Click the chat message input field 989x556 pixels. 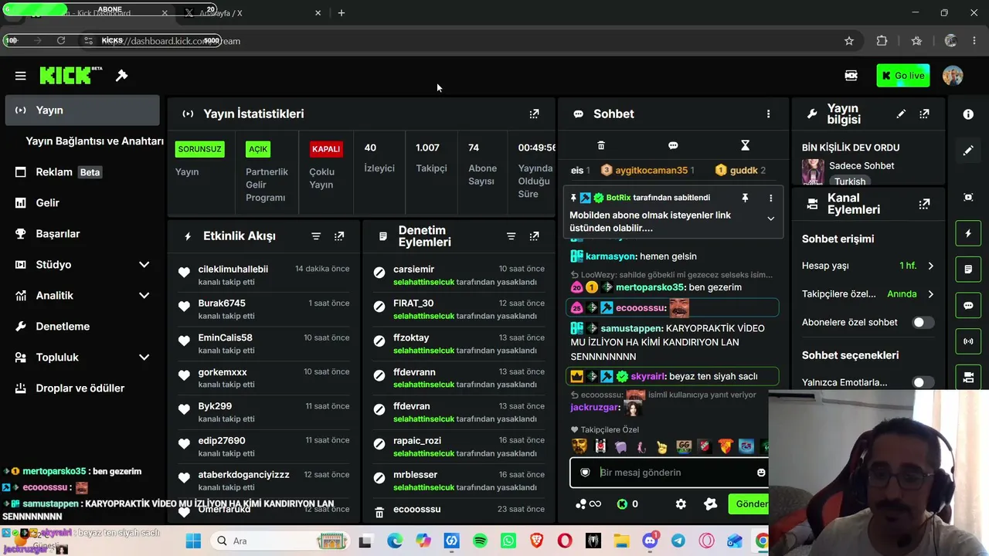point(669,473)
